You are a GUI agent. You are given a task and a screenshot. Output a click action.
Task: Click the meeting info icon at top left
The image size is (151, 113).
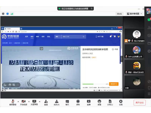pos(3,14)
